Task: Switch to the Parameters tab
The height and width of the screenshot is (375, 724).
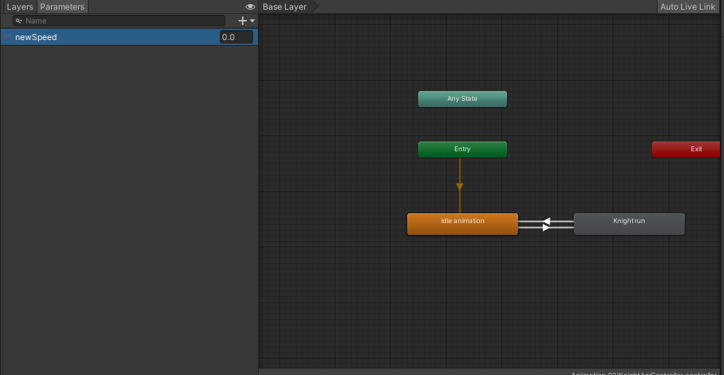Action: point(62,7)
